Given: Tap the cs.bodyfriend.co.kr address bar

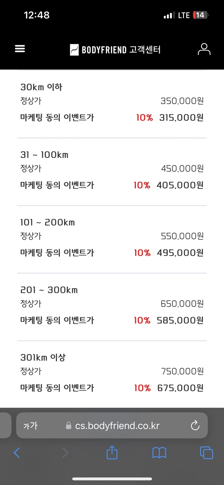Looking at the screenshot, I should point(117,426).
